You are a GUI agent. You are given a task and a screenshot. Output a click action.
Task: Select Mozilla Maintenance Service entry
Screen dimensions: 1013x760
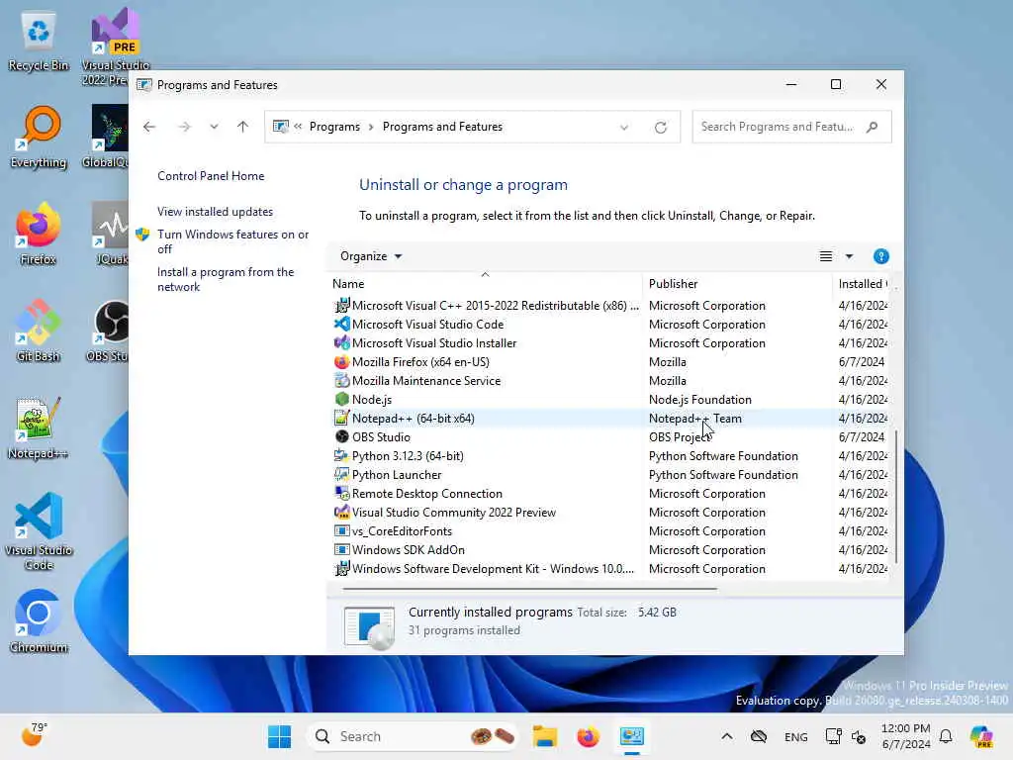(x=609, y=381)
